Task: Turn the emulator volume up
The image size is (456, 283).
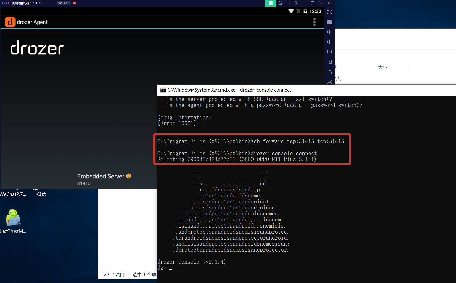Action: [x=330, y=32]
